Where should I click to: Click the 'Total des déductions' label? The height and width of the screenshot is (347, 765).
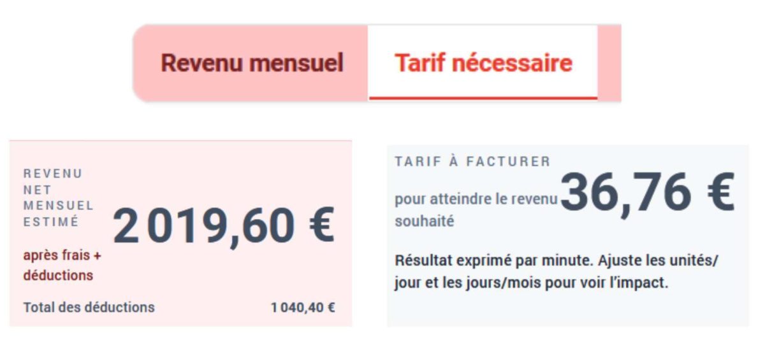click(x=89, y=308)
